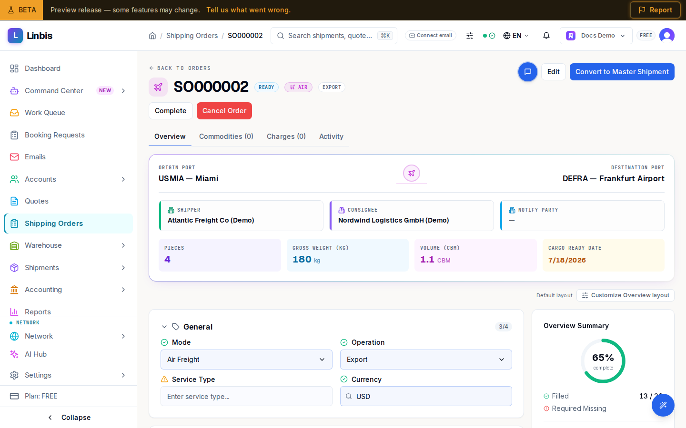Click the air shipment icon beside SO000002
The image size is (686, 428).
tap(158, 87)
